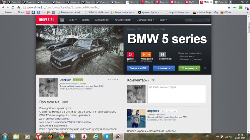Open the main BMW car photo
The image size is (250, 140).
(x=80, y=50)
